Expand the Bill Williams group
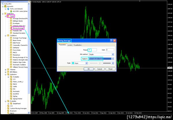This screenshot has height=120, width=173. point(5,72)
